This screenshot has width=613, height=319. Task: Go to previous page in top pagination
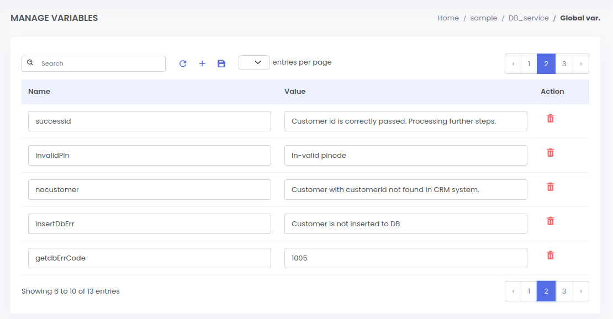point(513,64)
